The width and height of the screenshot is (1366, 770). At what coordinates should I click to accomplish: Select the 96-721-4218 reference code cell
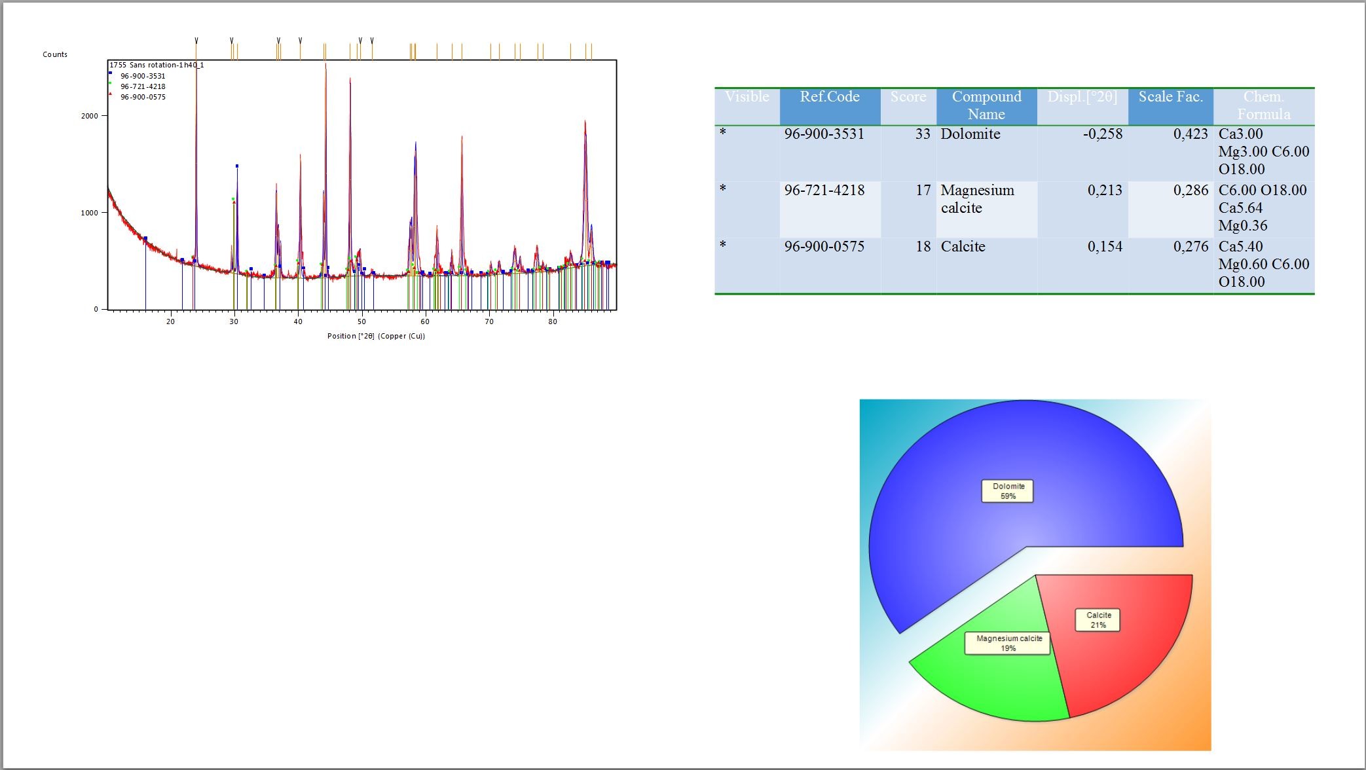(824, 191)
